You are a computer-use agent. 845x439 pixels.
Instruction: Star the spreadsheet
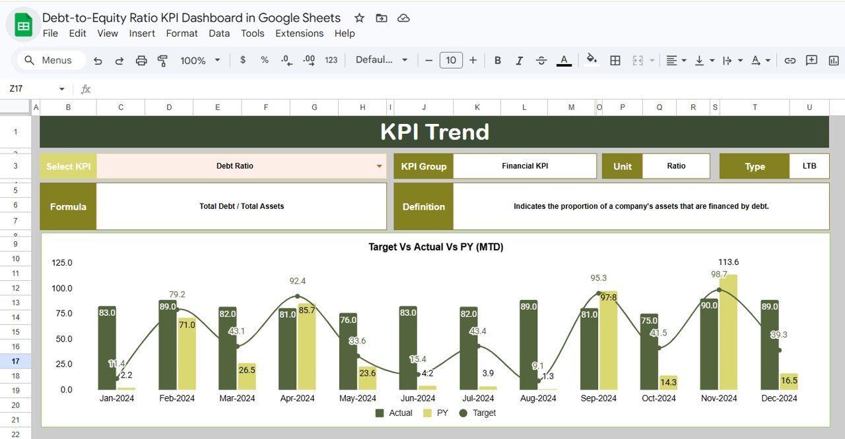coord(358,18)
